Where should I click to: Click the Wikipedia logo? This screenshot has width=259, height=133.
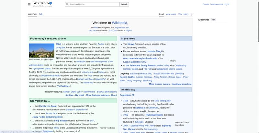tap(43, 4)
